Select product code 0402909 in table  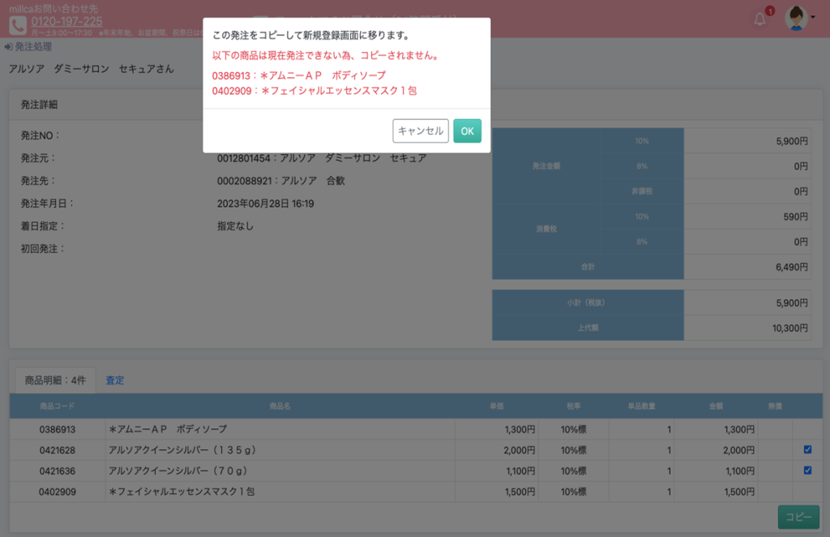[x=57, y=492]
